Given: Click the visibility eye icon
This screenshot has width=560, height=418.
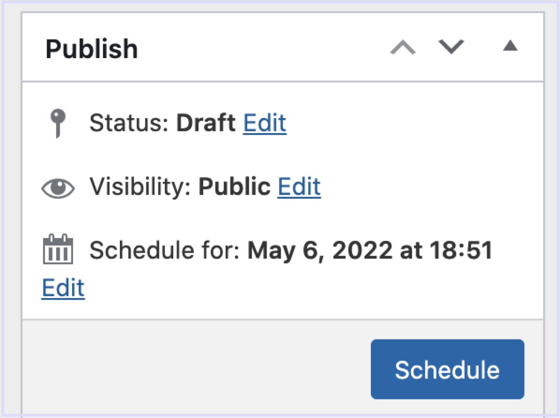Looking at the screenshot, I should (x=58, y=188).
